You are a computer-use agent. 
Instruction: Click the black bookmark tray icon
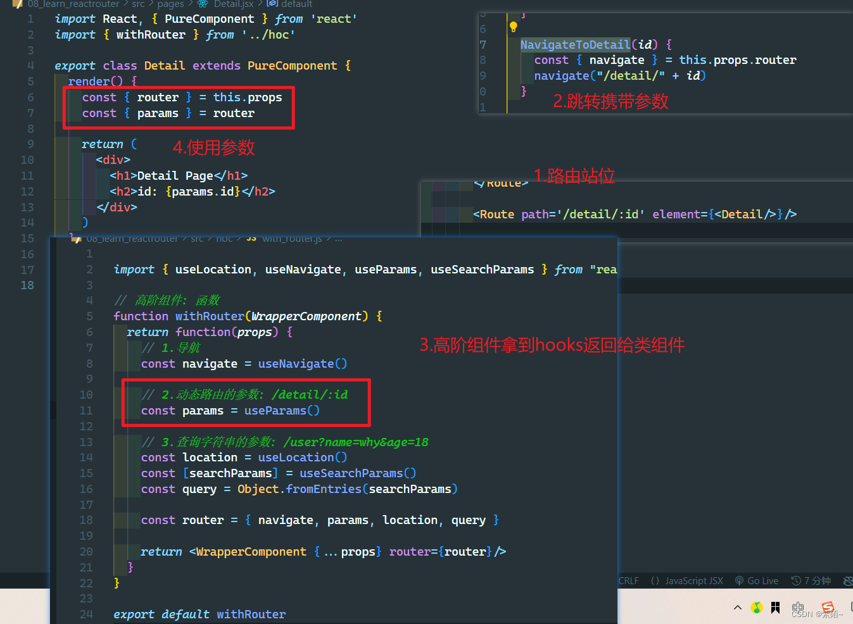(x=776, y=608)
